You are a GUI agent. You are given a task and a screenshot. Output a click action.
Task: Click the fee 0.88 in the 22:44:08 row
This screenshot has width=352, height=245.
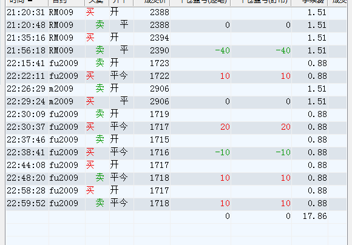317,165
